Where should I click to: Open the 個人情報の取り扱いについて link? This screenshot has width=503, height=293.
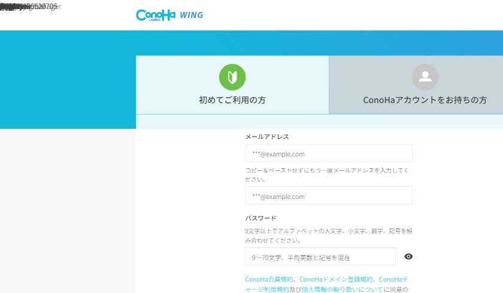[x=343, y=289]
